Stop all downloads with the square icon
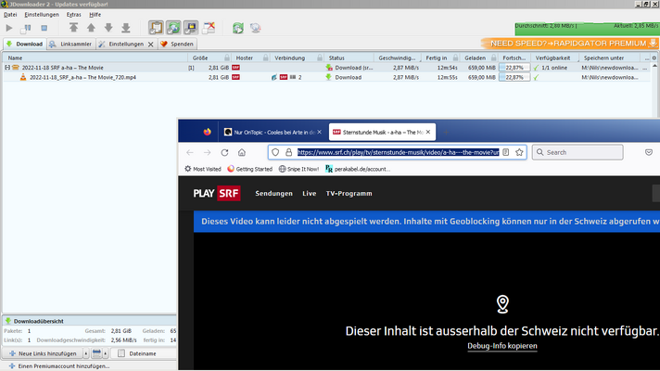 [x=44, y=28]
